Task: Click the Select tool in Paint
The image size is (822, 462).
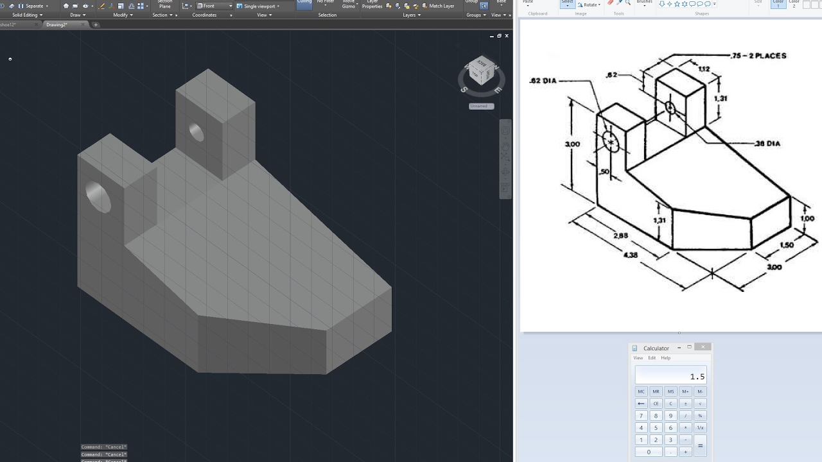Action: [x=567, y=3]
